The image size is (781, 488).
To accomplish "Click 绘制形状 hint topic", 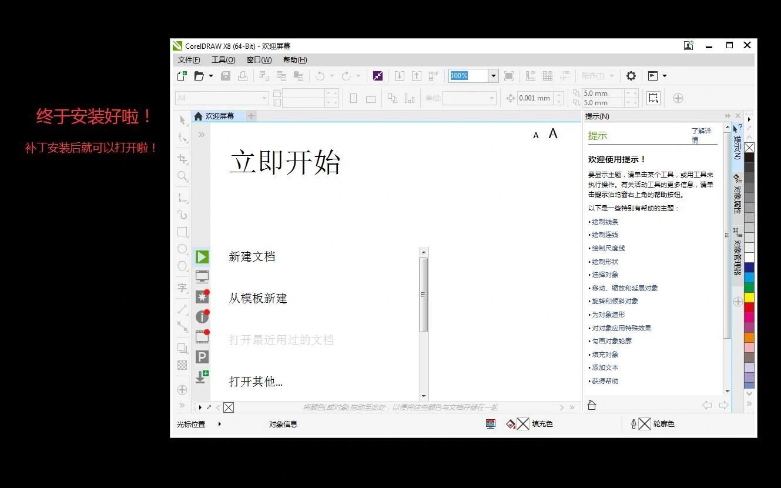I will 605,262.
